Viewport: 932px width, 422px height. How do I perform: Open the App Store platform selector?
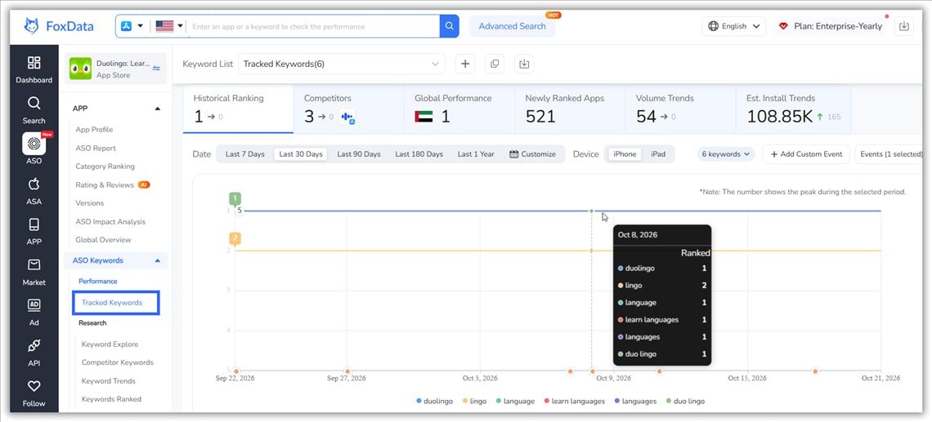[132, 26]
